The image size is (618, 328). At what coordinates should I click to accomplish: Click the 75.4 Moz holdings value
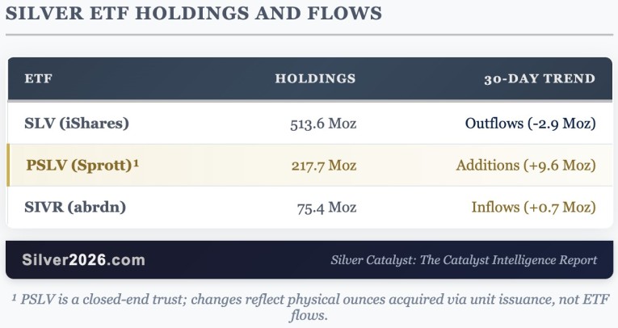pos(326,208)
